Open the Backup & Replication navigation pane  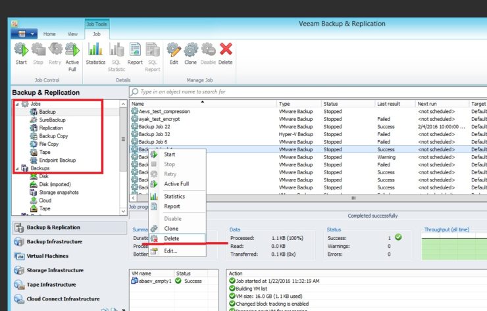coord(70,227)
